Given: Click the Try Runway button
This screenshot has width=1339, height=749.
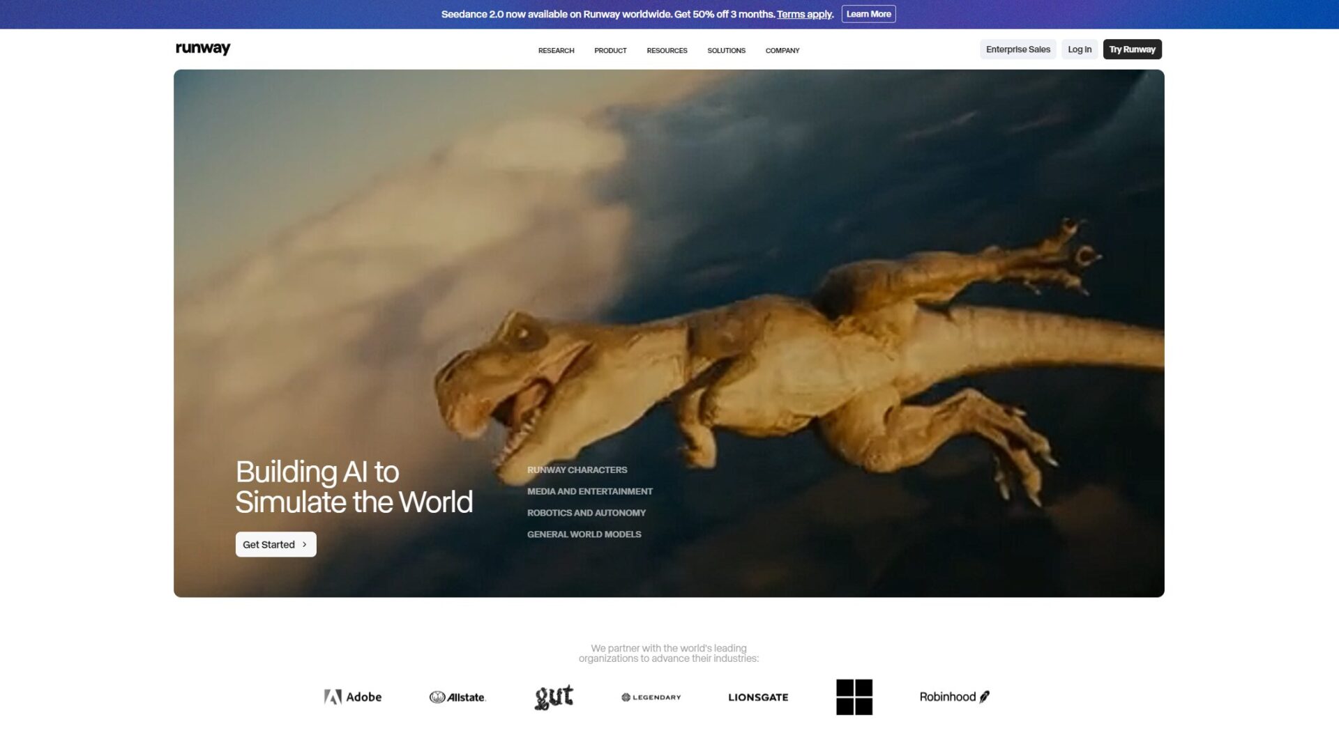Looking at the screenshot, I should pos(1132,49).
